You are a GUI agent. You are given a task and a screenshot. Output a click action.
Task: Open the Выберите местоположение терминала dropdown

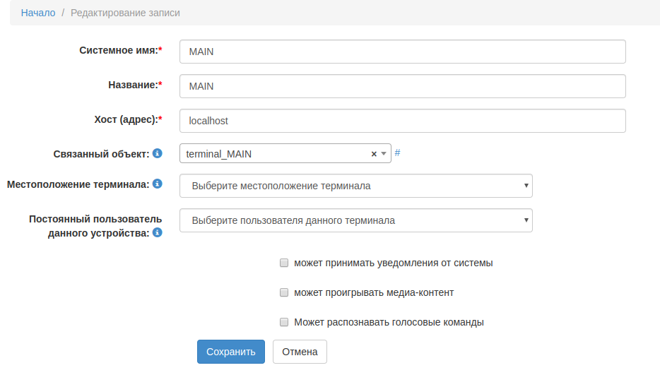[355, 186]
